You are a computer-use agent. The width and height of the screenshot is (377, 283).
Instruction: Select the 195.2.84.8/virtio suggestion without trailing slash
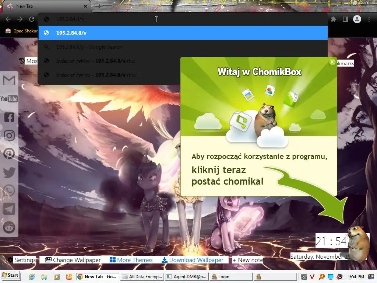(x=109, y=61)
